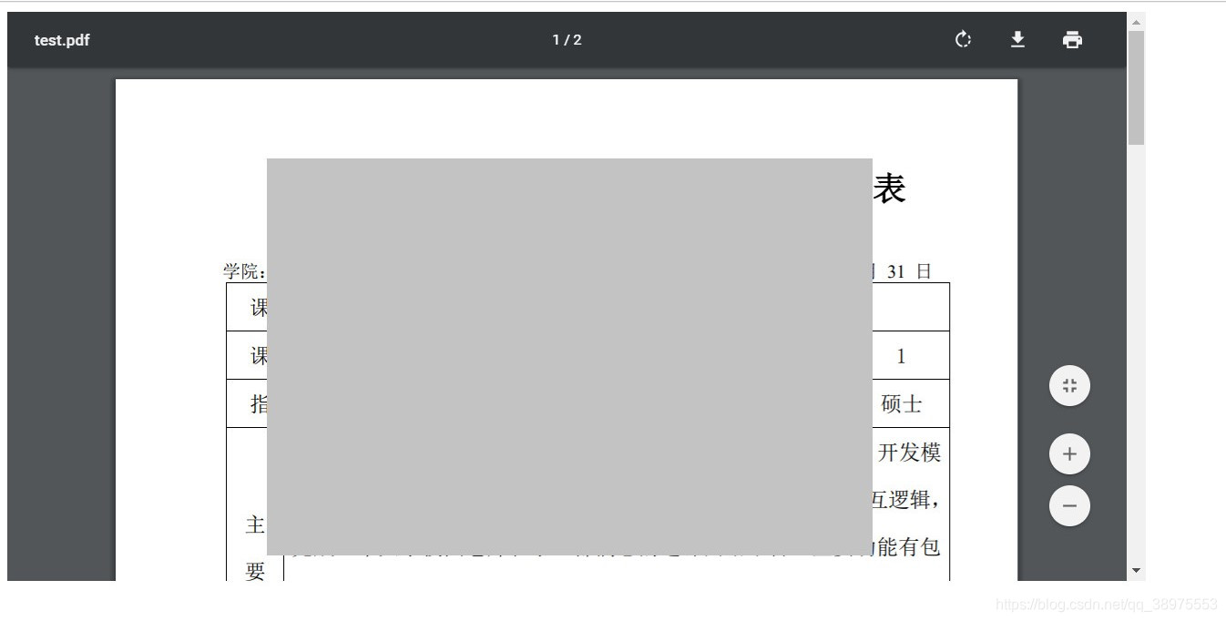Click the table cell containing 1
Screen dimensions: 1226x621
tap(902, 356)
